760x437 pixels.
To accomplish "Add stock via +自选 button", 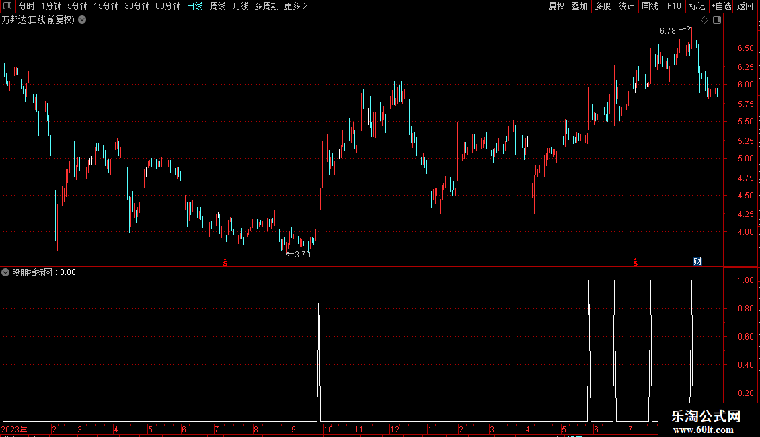I will 721,6.
